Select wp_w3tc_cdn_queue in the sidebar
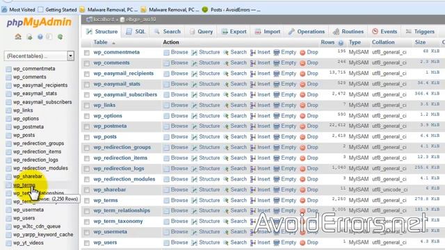This screenshot has width=445, height=250. (x=37, y=226)
